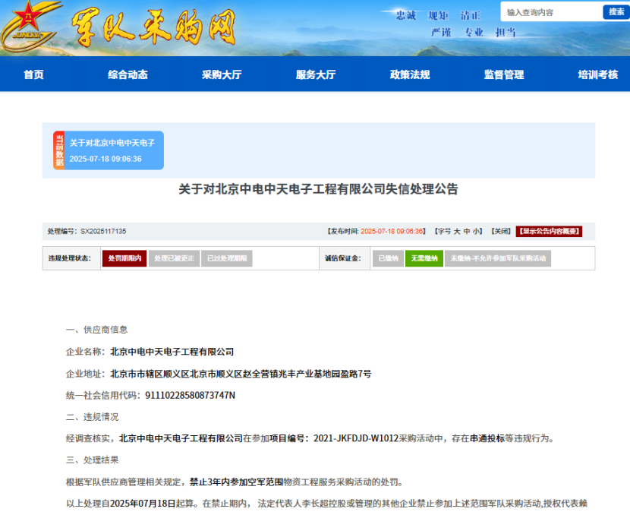Click the announcement title 关于对北京中电中天电子工程有限公司失信处理公告
The height and width of the screenshot is (515, 630).
(318, 189)
